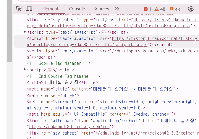This screenshot has height=139, width=199.
Task: Expand the script node under Google Tag Manager
Action: pyautogui.click(x=25, y=69)
